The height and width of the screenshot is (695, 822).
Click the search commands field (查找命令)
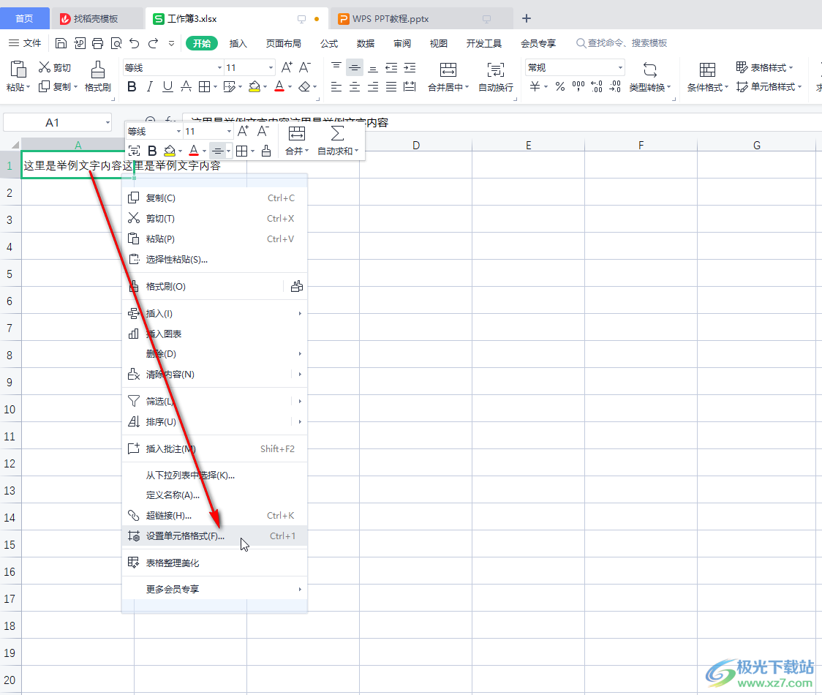tap(622, 43)
